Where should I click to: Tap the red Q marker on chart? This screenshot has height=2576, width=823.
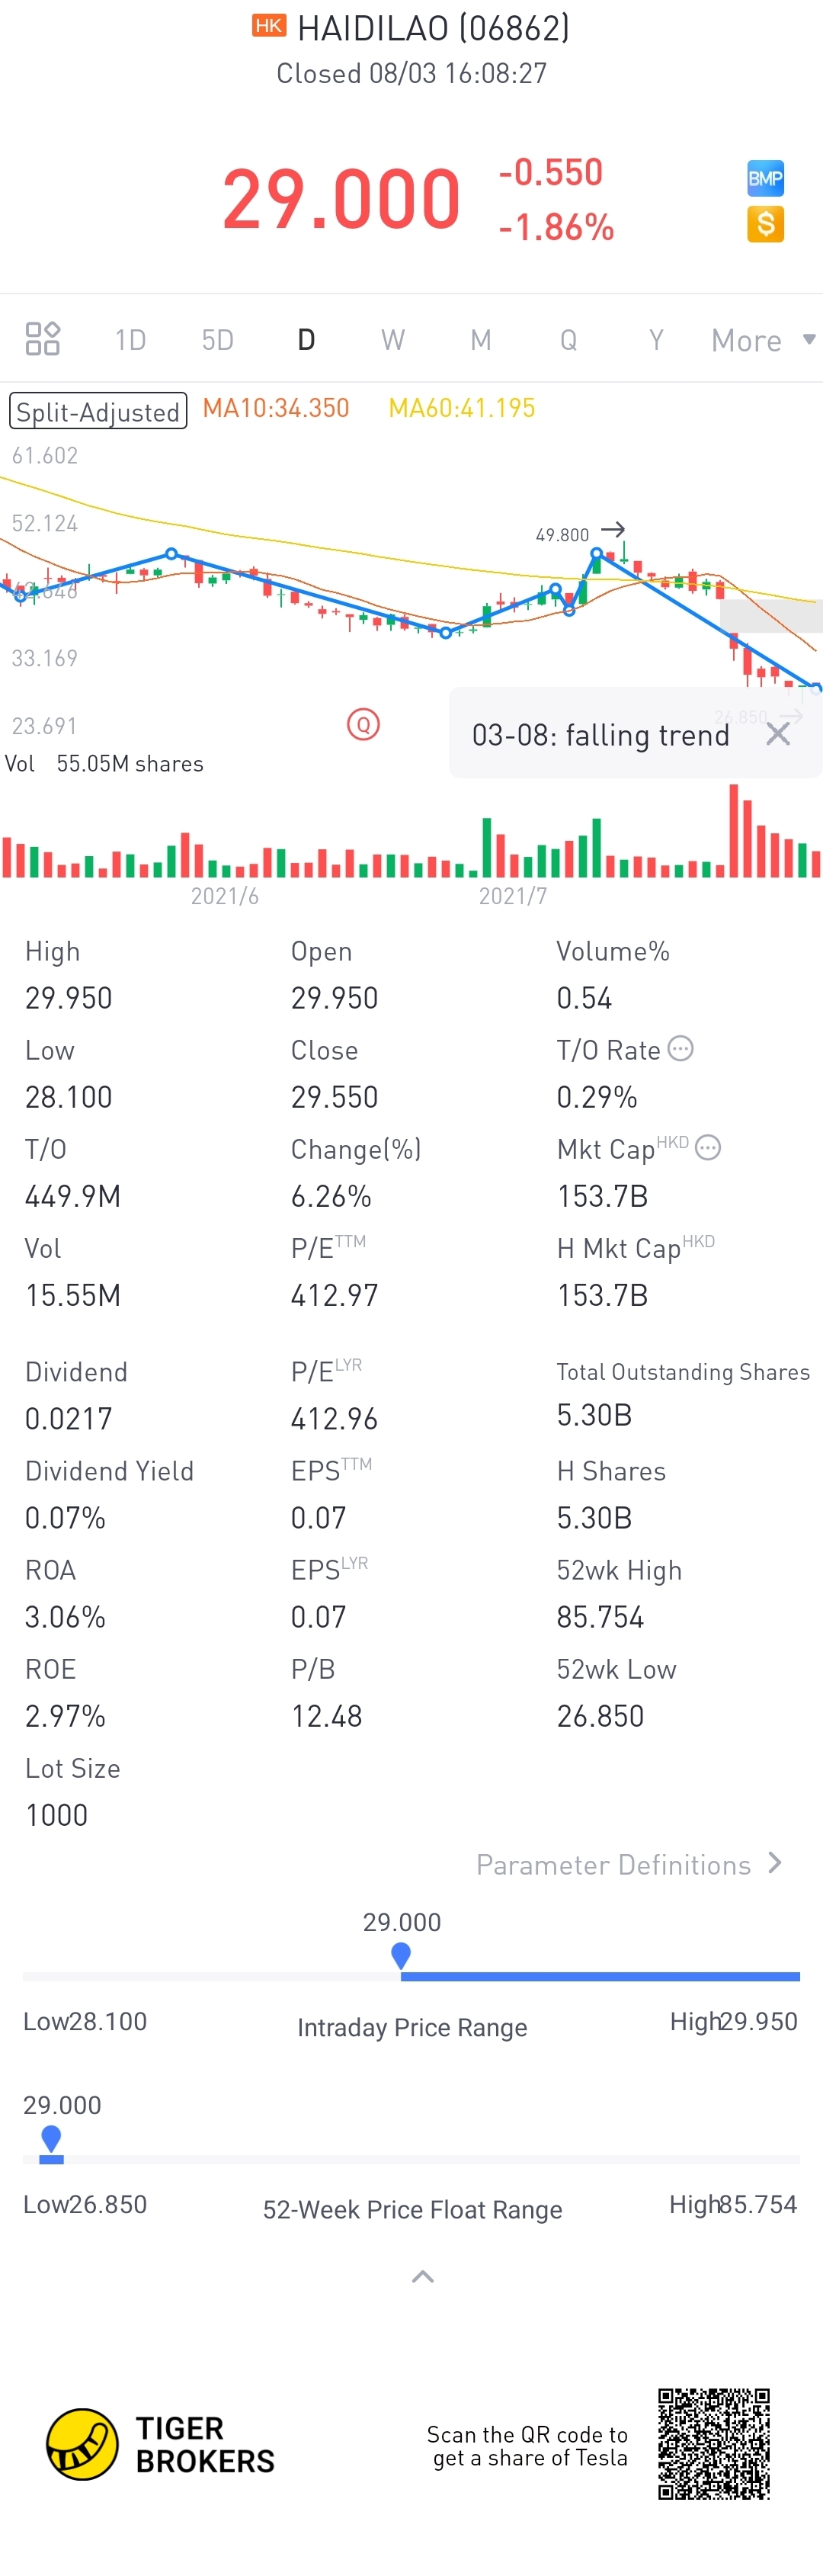pos(363,724)
